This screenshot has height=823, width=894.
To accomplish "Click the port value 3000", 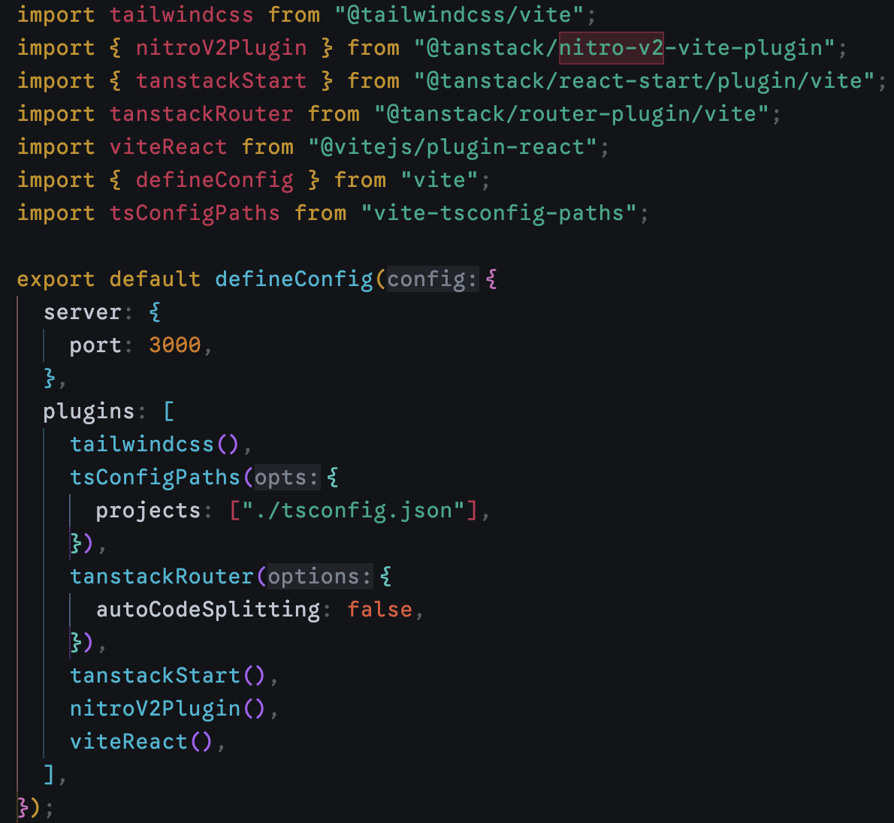I will [174, 345].
